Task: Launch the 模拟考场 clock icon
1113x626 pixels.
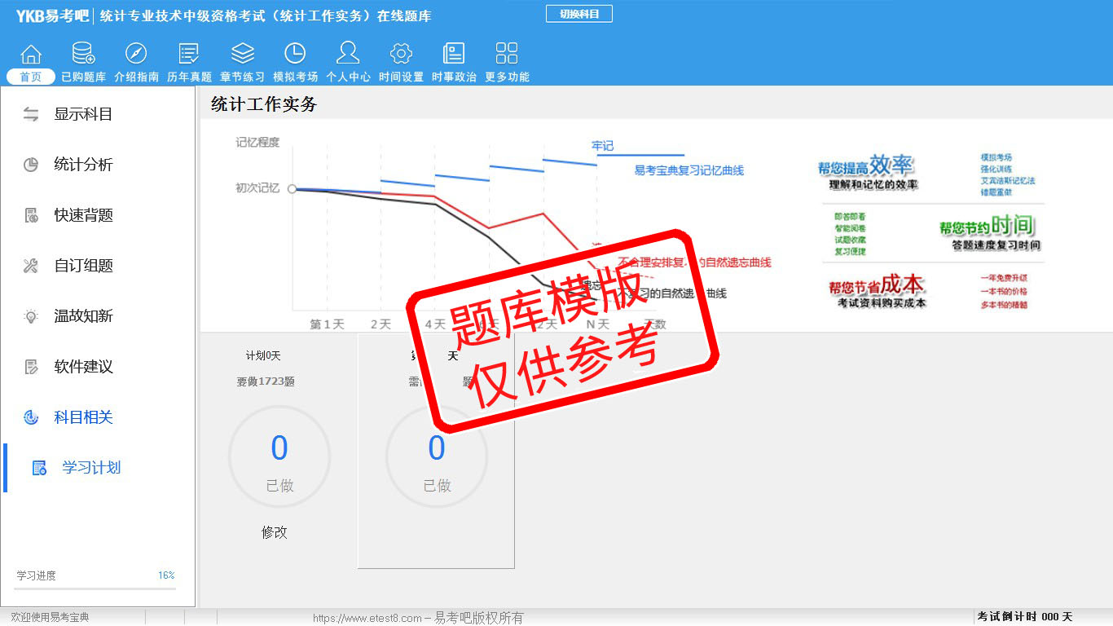Action: coord(295,55)
